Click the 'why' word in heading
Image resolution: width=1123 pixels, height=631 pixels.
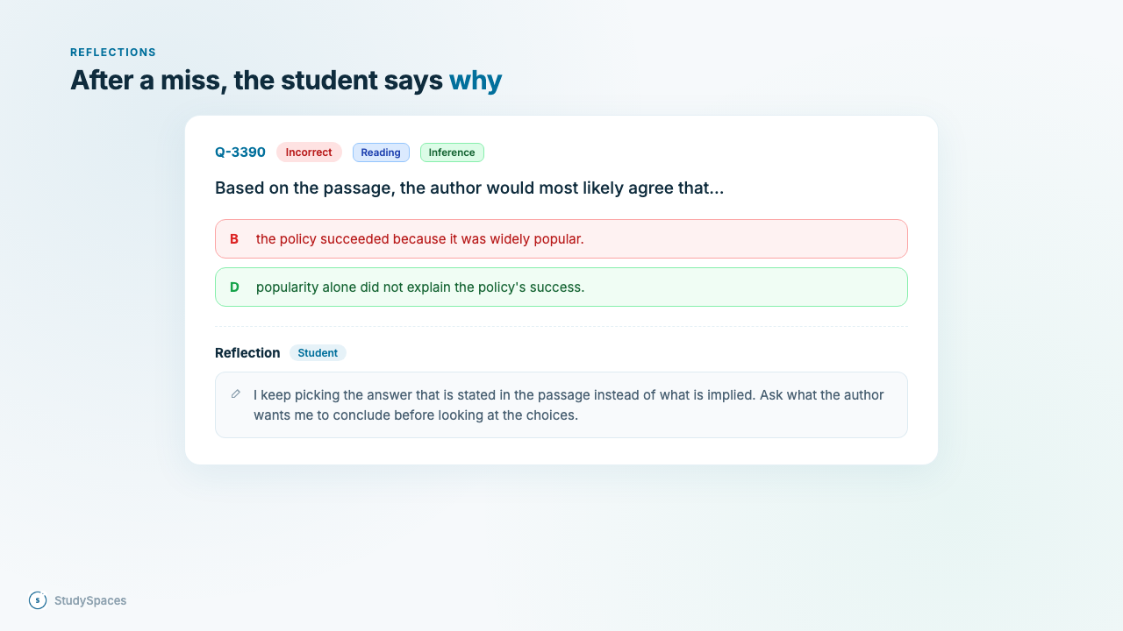coord(476,81)
